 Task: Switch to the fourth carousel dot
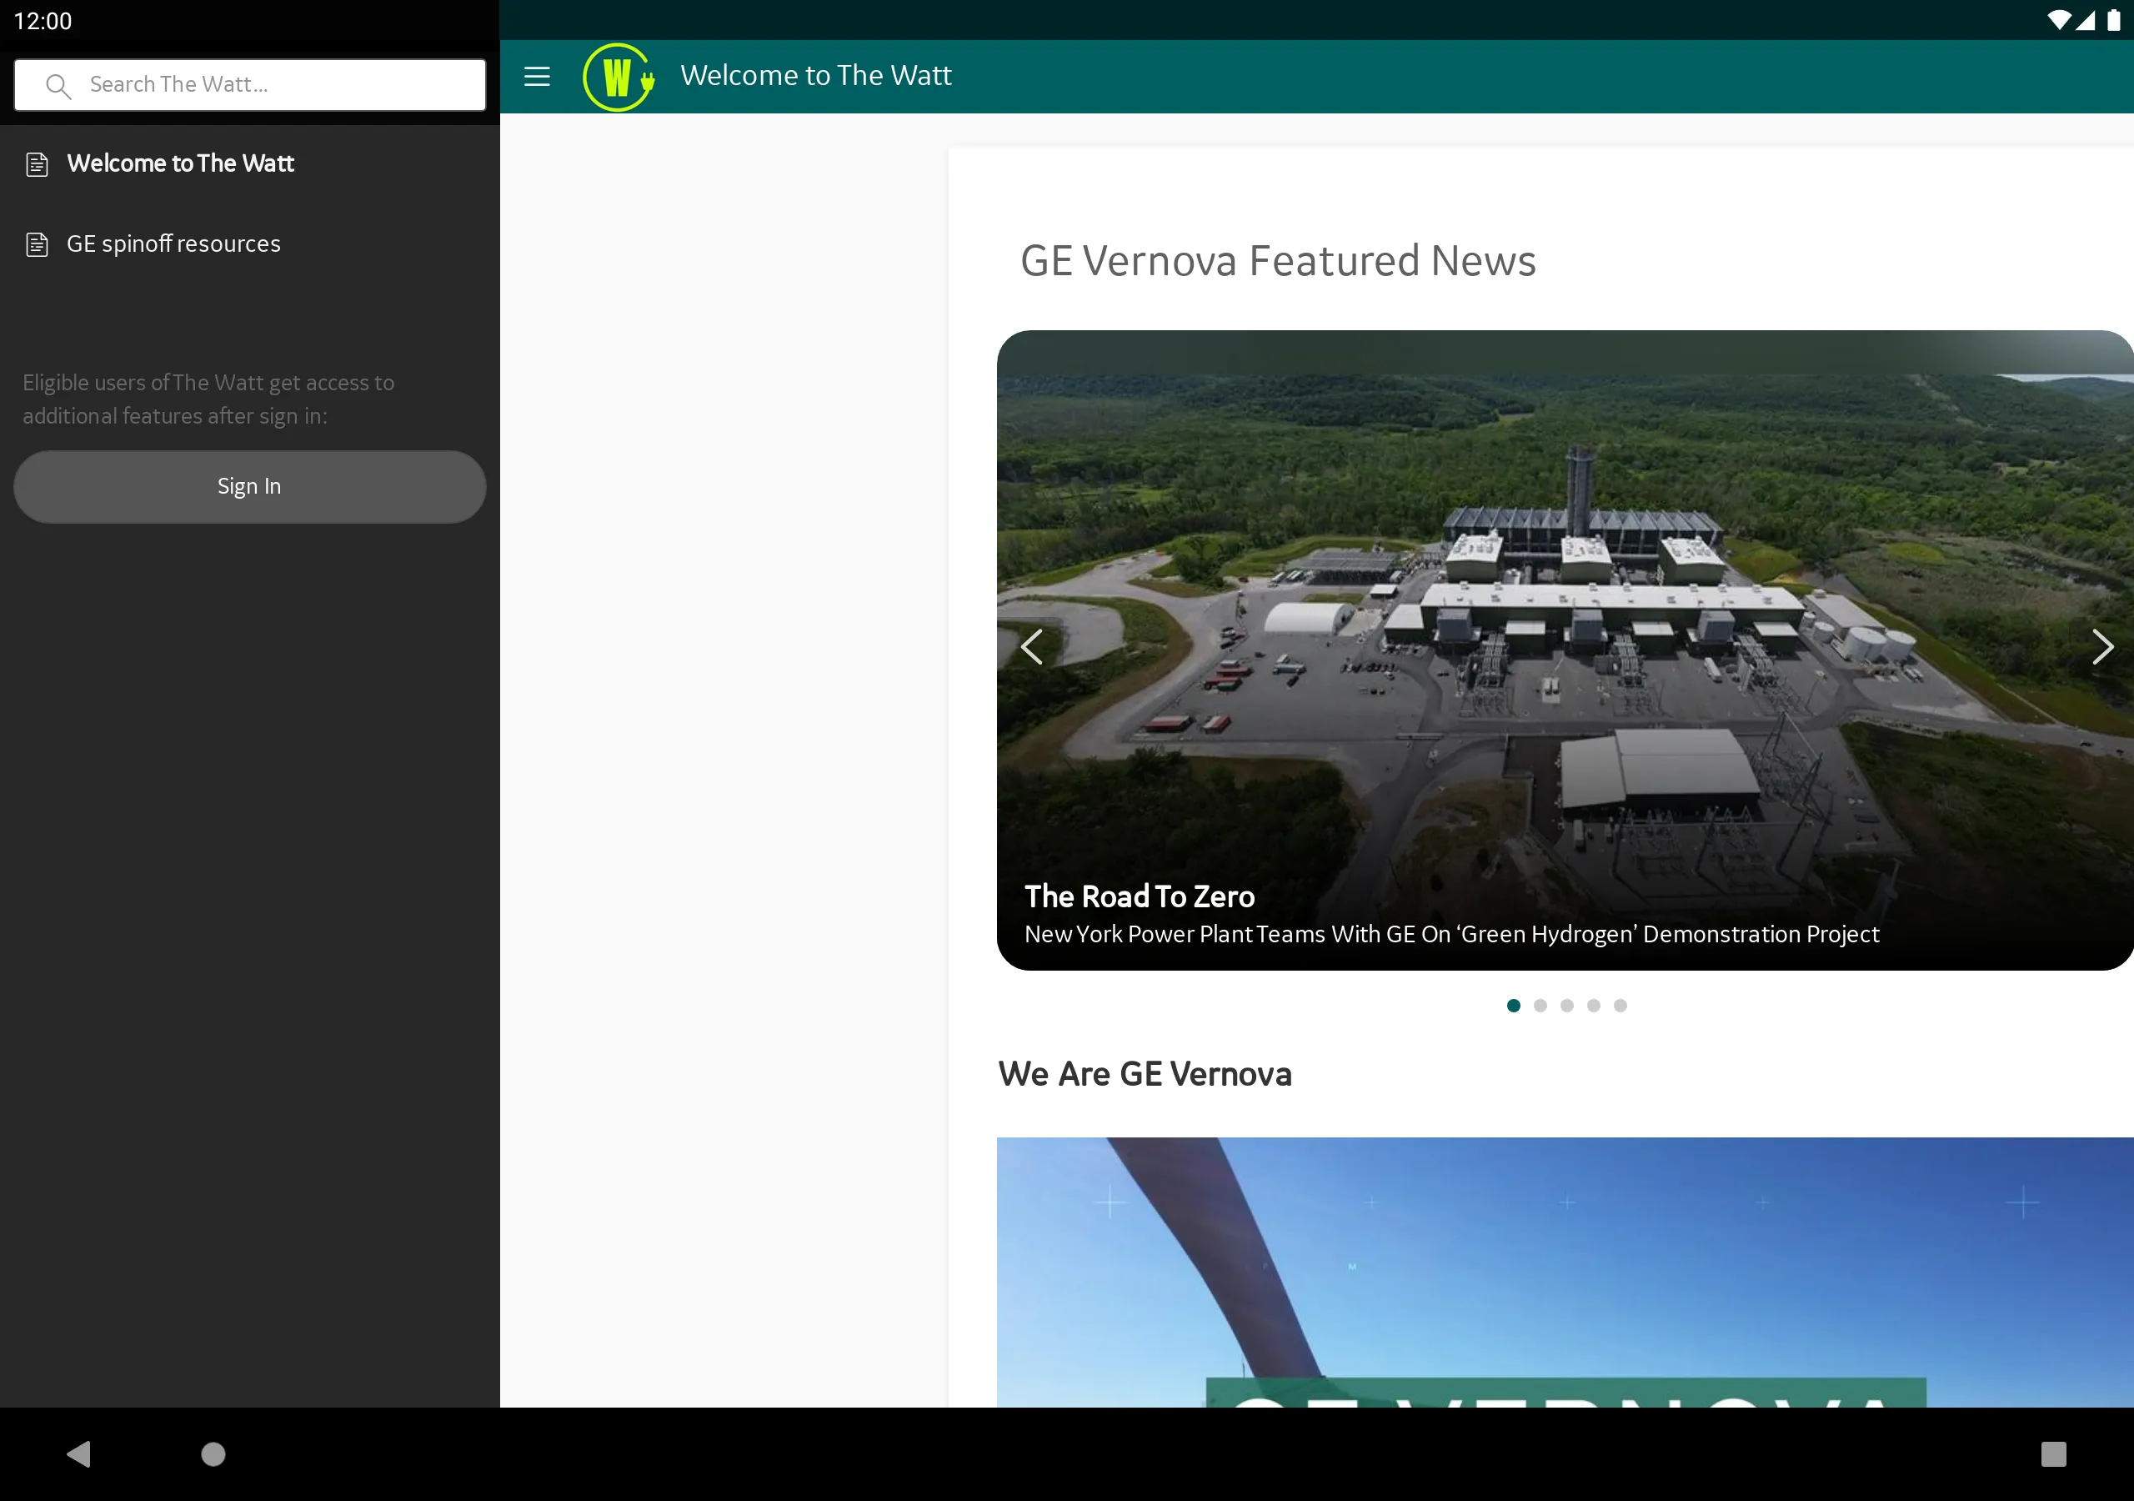1594,1006
